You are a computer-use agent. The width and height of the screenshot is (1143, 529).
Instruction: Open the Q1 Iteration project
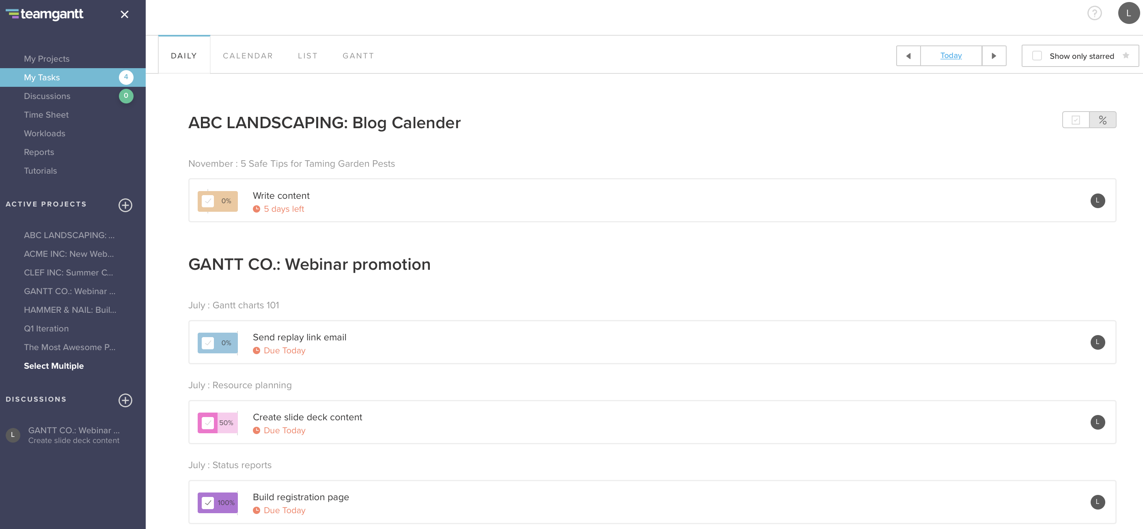tap(47, 328)
